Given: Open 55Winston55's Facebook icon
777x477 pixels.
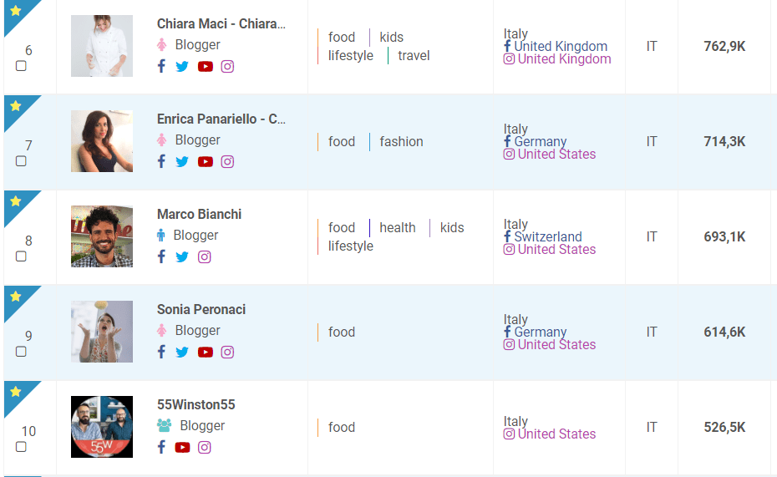Looking at the screenshot, I should (161, 447).
